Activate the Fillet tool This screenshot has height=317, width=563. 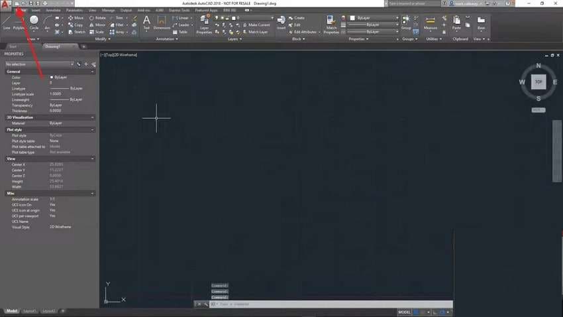(117, 25)
